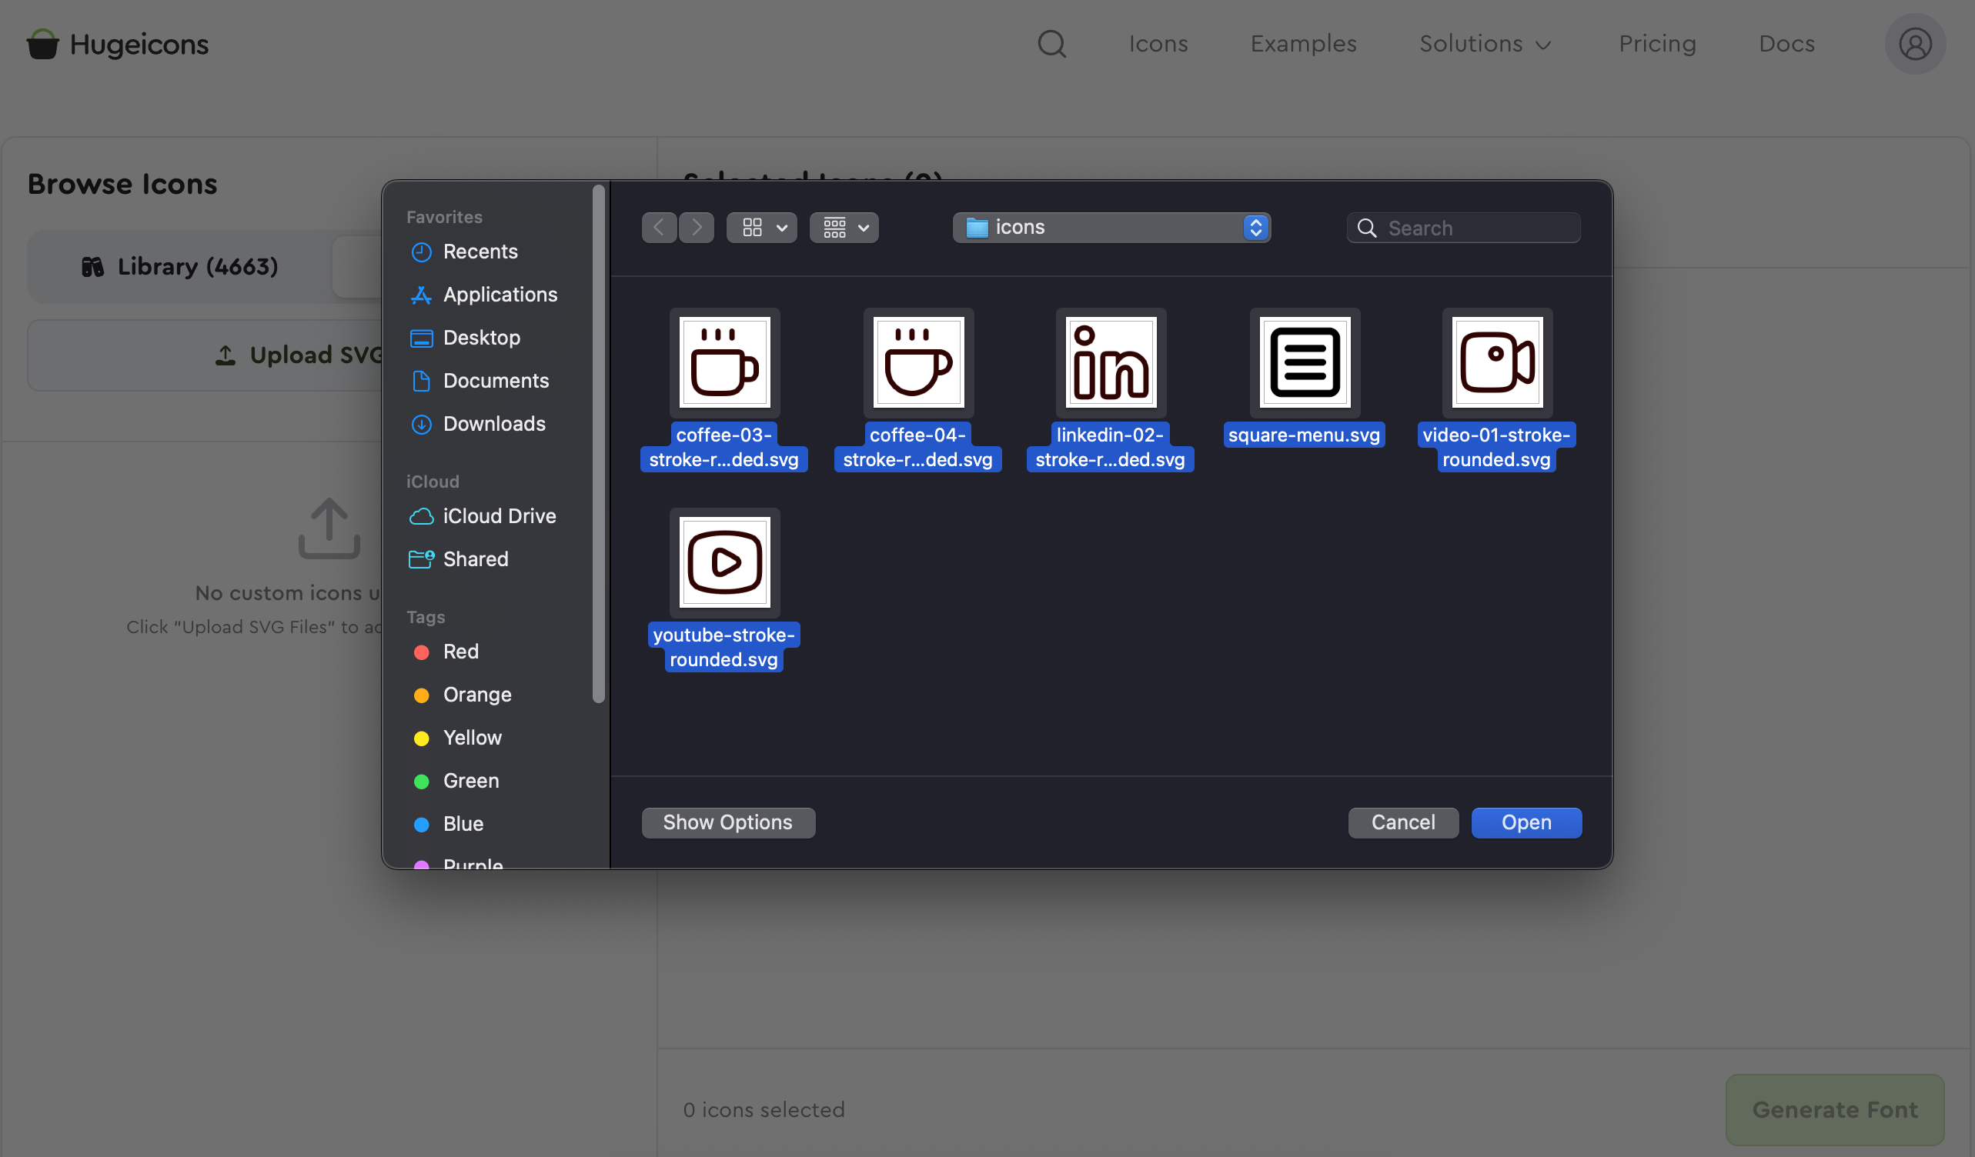The image size is (1975, 1157).
Task: Click the search field in the dialog
Action: (x=1464, y=227)
